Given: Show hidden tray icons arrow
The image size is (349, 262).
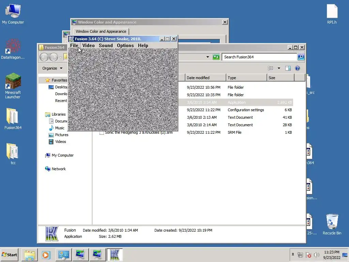Looking at the screenshot, I should click(293, 254).
